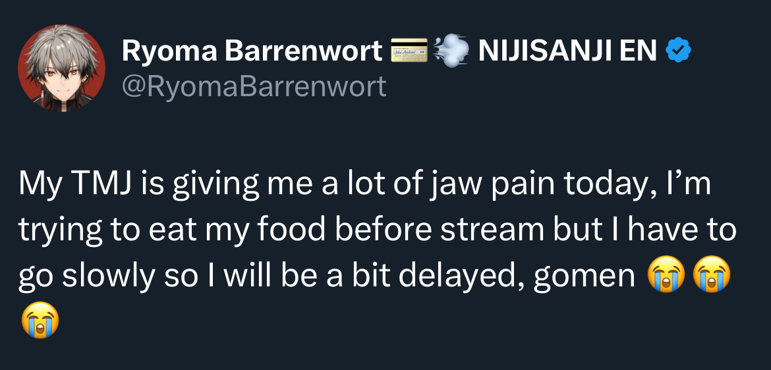Open the @RyomaBarrenwort handle link
Screen dimensions: 771x370
[254, 86]
